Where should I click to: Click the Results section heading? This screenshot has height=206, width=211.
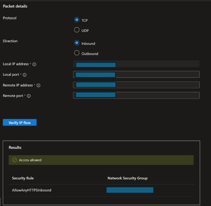coord(15,147)
